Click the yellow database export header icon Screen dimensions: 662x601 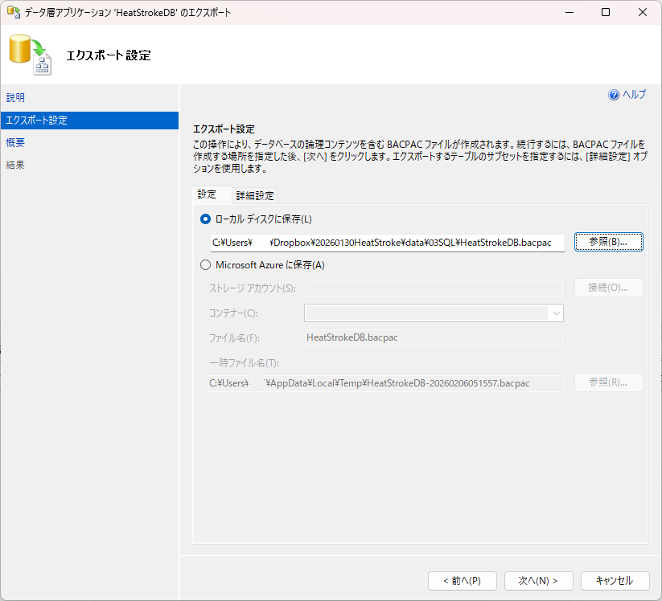[x=30, y=55]
